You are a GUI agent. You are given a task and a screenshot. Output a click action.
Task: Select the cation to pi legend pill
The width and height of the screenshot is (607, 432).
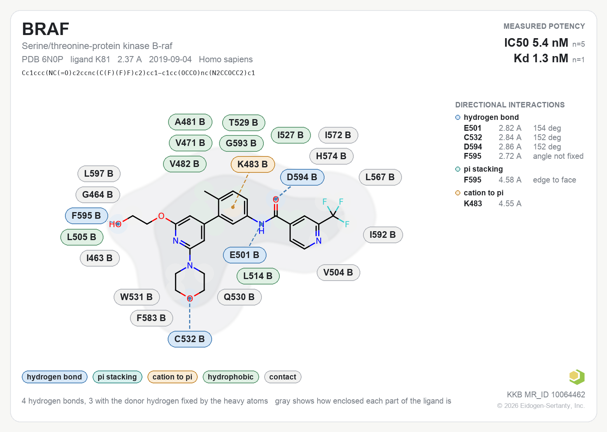click(172, 377)
